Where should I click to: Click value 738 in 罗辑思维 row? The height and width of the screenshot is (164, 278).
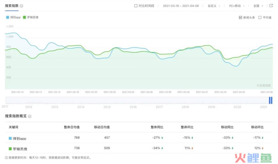(77, 148)
